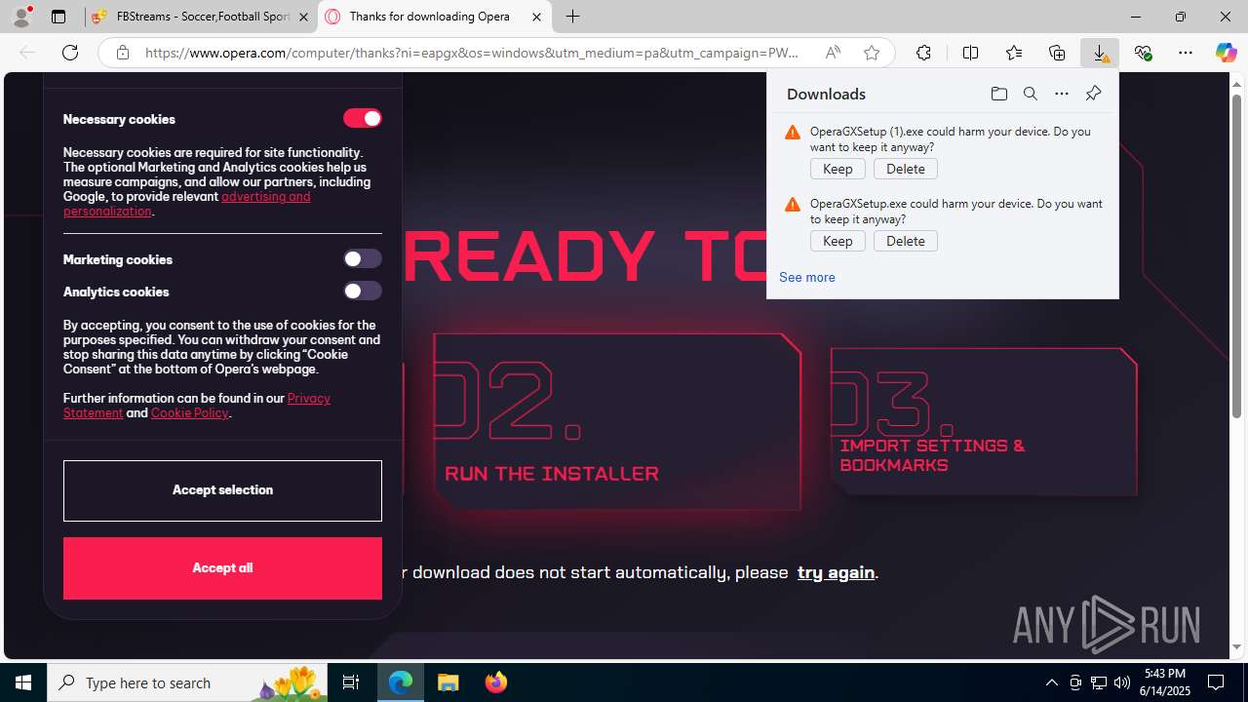Click the taskbar search box
The image size is (1248, 702).
tap(187, 682)
